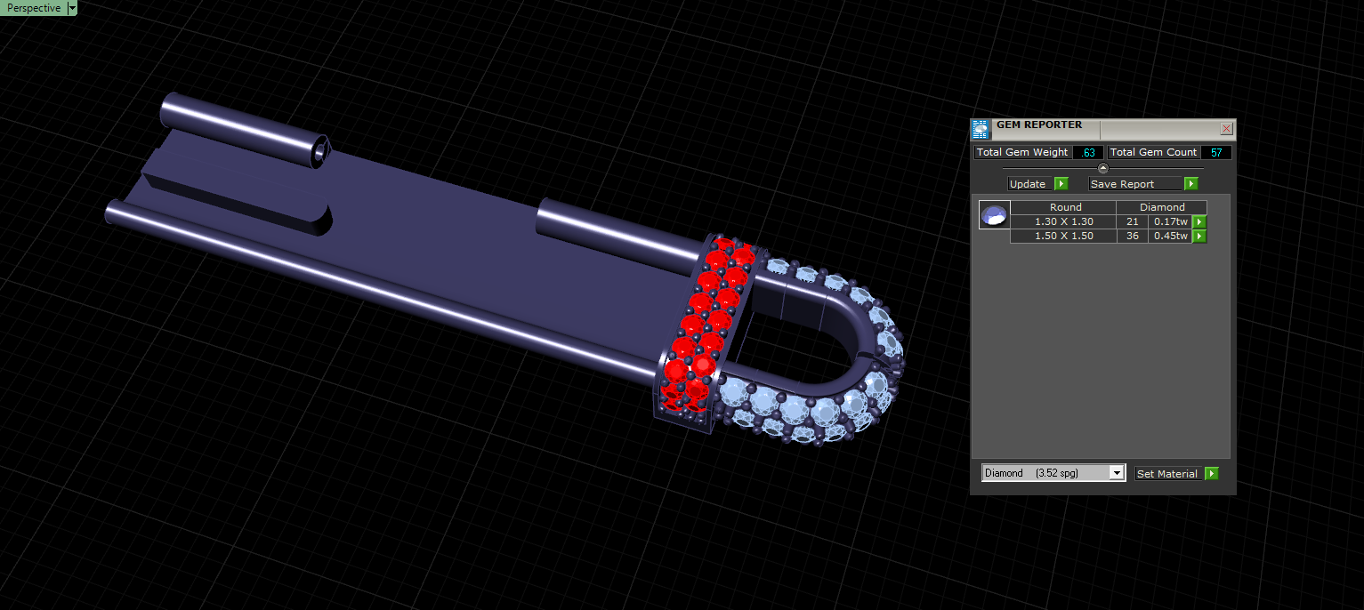
Task: Click the count cell showing 21
Action: [1133, 221]
